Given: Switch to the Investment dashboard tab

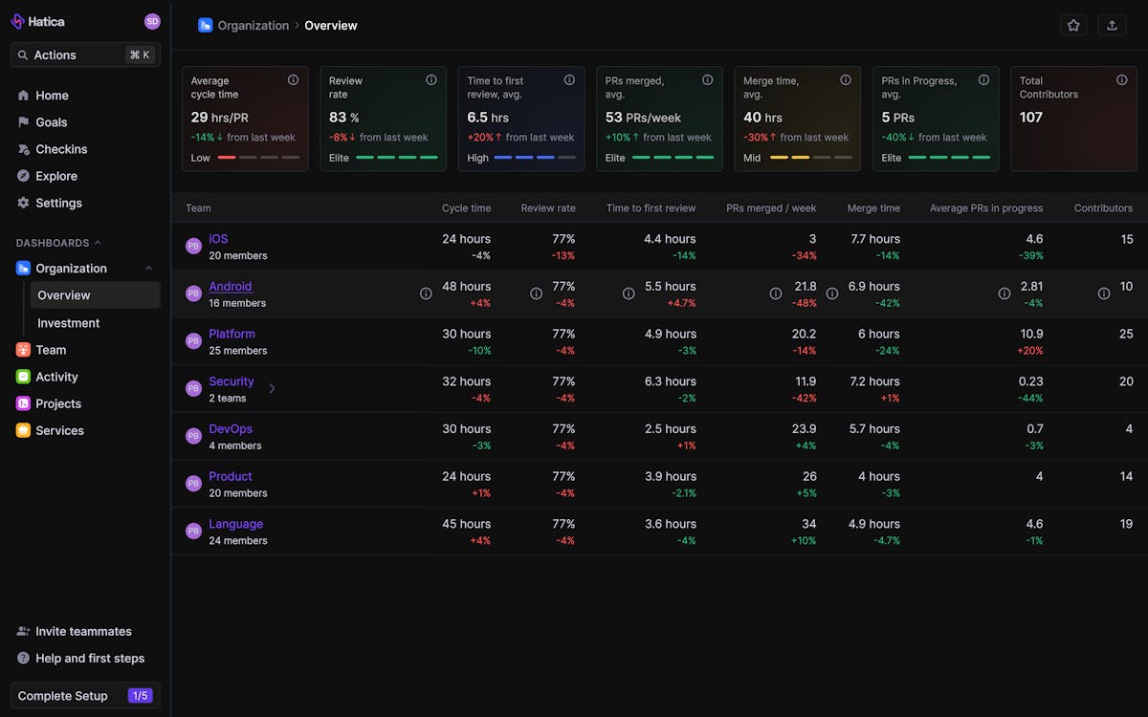Looking at the screenshot, I should click(x=69, y=323).
